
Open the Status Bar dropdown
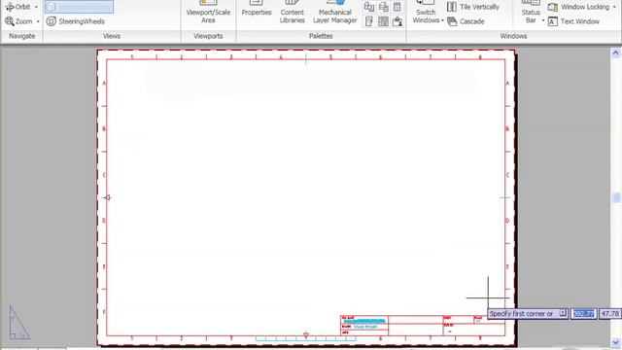pyautogui.click(x=532, y=13)
